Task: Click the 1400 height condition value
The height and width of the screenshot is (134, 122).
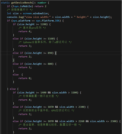Action: coord(43,92)
